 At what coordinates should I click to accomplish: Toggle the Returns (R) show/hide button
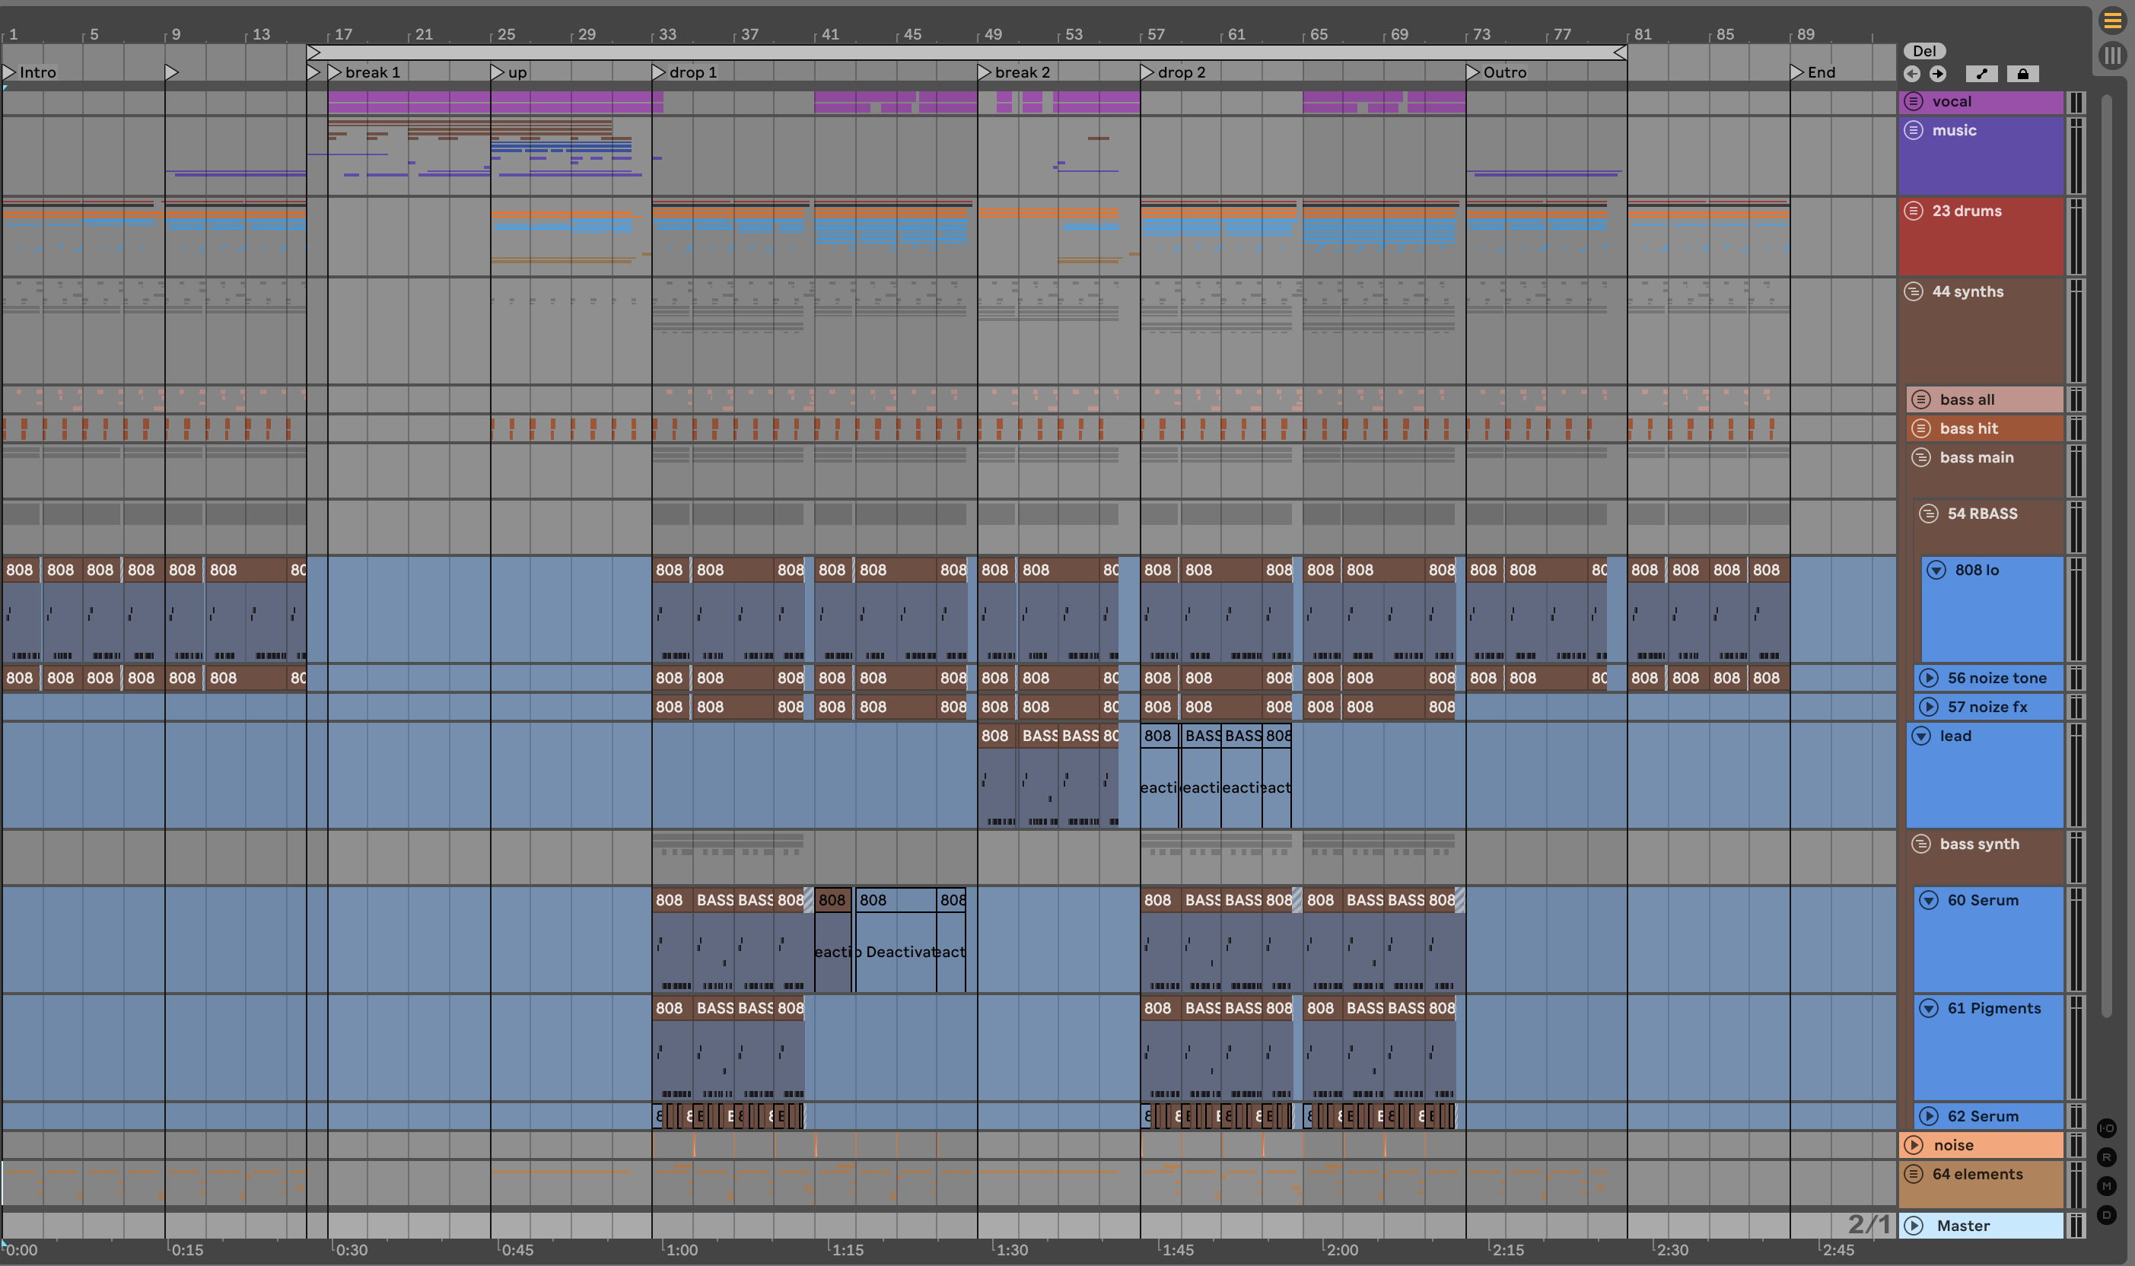click(2106, 1156)
